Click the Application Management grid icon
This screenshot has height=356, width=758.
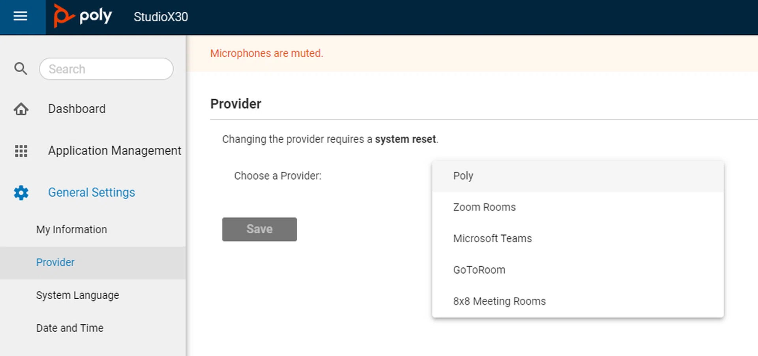click(x=21, y=151)
